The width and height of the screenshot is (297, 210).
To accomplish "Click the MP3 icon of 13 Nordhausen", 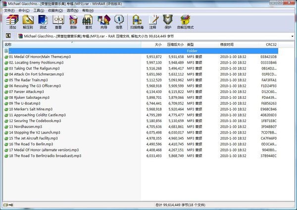I will [x=6, y=127].
